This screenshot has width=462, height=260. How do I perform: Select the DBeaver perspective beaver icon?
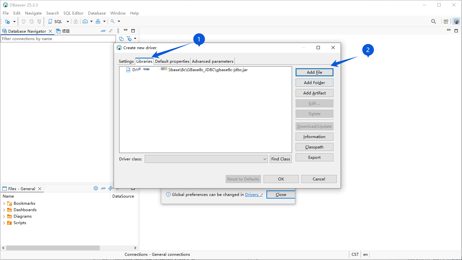(x=456, y=21)
